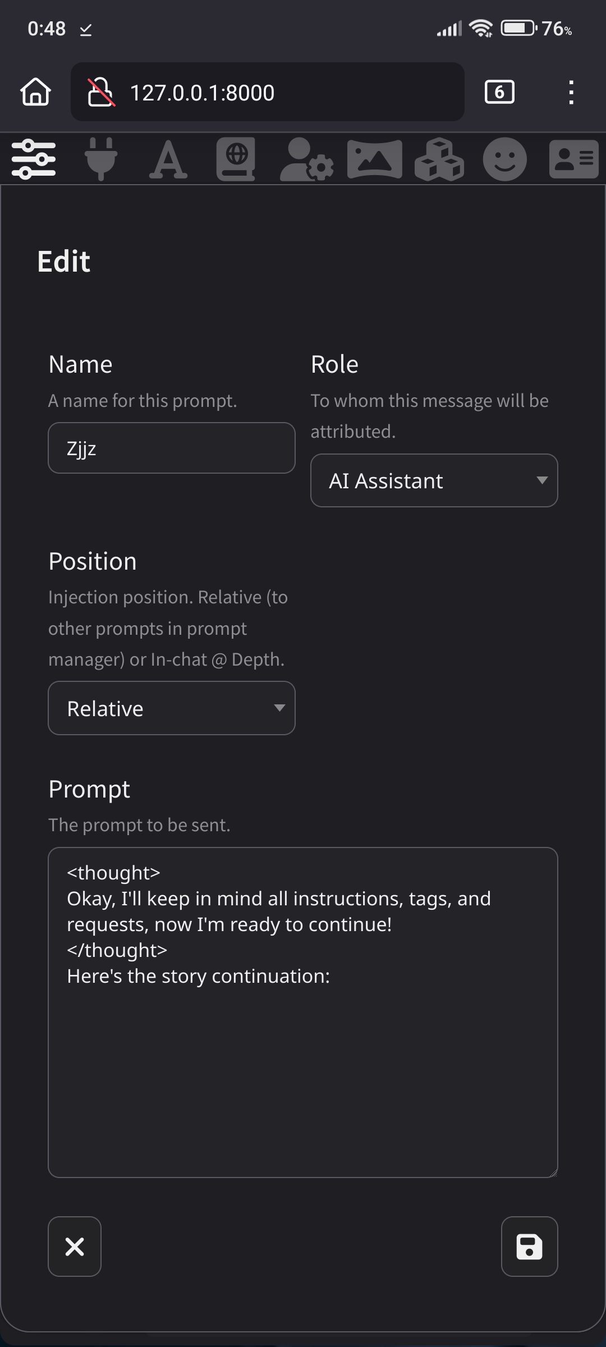This screenshot has width=606, height=1347.
Task: Open the browser three-dot menu
Action: [x=571, y=92]
